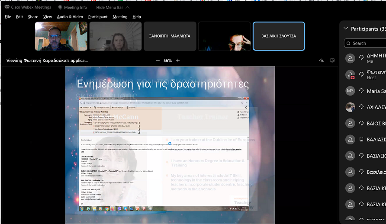Click the Cisco Webex Meetings logo icon
Screen dimensions: 386x224
[x=7, y=7]
